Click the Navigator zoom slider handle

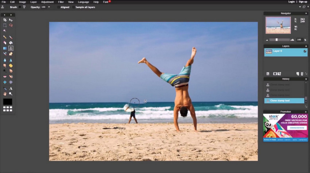pyautogui.click(x=276, y=39)
